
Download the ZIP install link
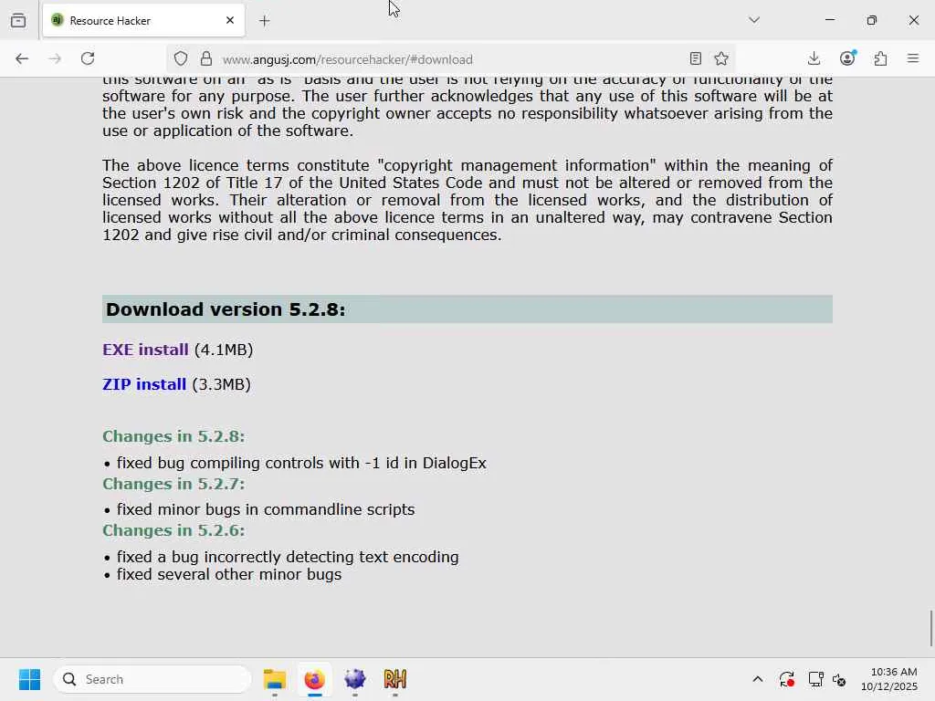click(144, 384)
